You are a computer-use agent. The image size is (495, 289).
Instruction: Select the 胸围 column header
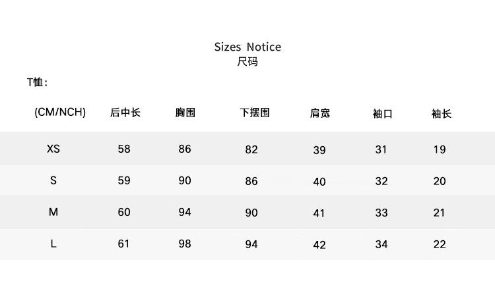[185, 113]
